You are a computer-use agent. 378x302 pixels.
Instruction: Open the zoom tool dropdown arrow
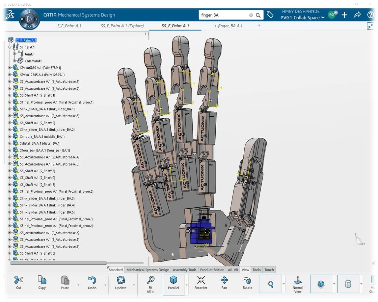(284, 284)
